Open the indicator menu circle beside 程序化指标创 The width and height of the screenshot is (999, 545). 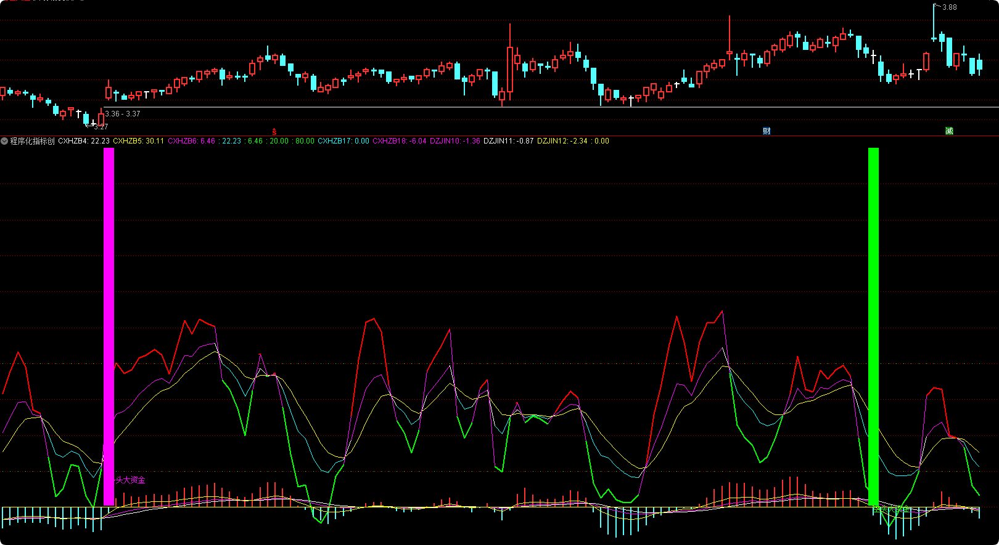[x=4, y=141]
